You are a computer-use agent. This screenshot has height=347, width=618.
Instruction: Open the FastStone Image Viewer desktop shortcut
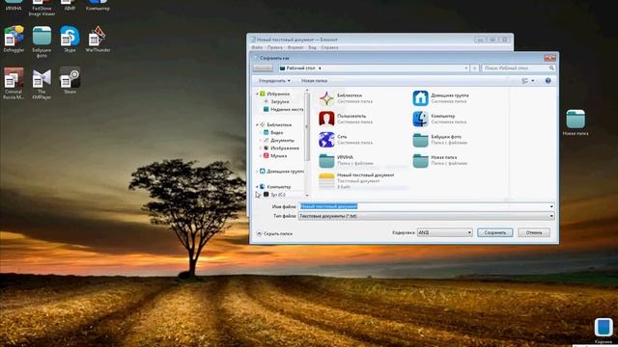pos(42,9)
